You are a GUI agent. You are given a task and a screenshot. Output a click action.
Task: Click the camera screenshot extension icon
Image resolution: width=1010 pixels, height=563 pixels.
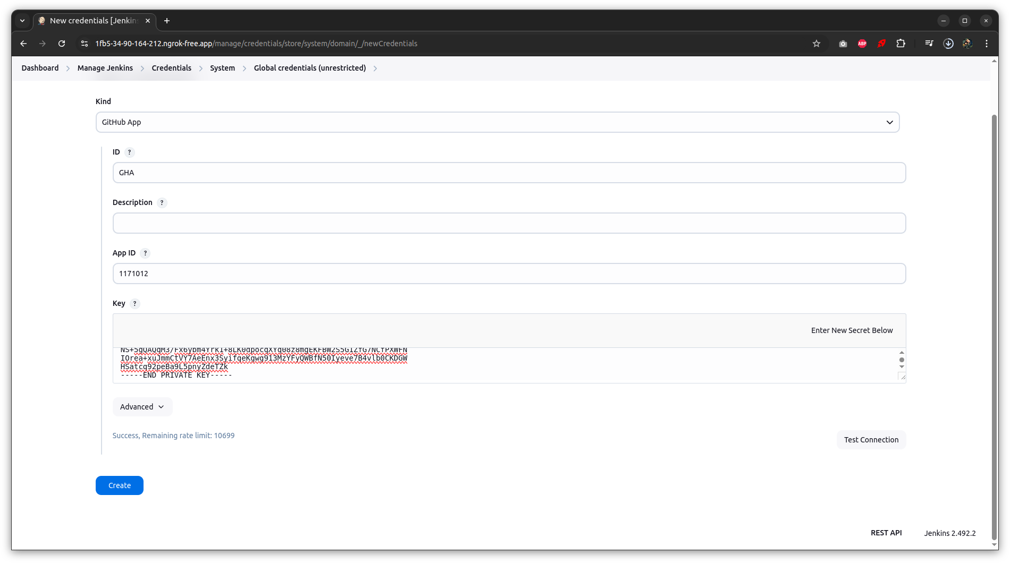843,44
